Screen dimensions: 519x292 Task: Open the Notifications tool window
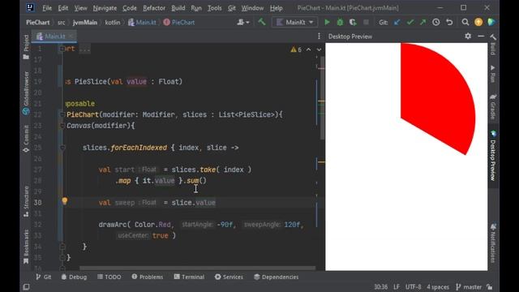click(x=493, y=243)
